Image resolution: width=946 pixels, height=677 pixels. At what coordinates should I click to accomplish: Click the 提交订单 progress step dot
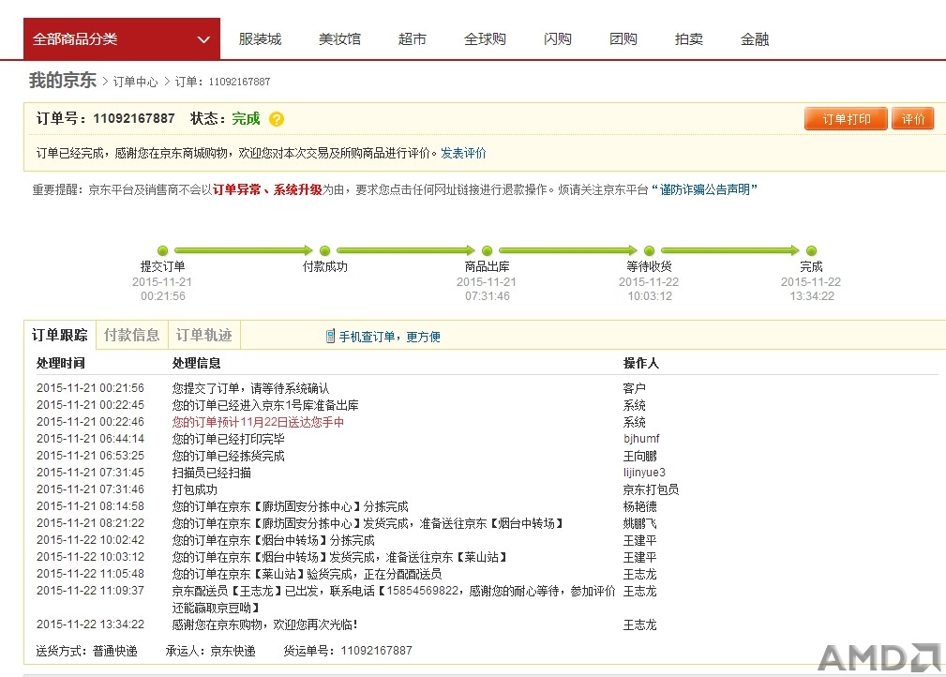point(162,250)
